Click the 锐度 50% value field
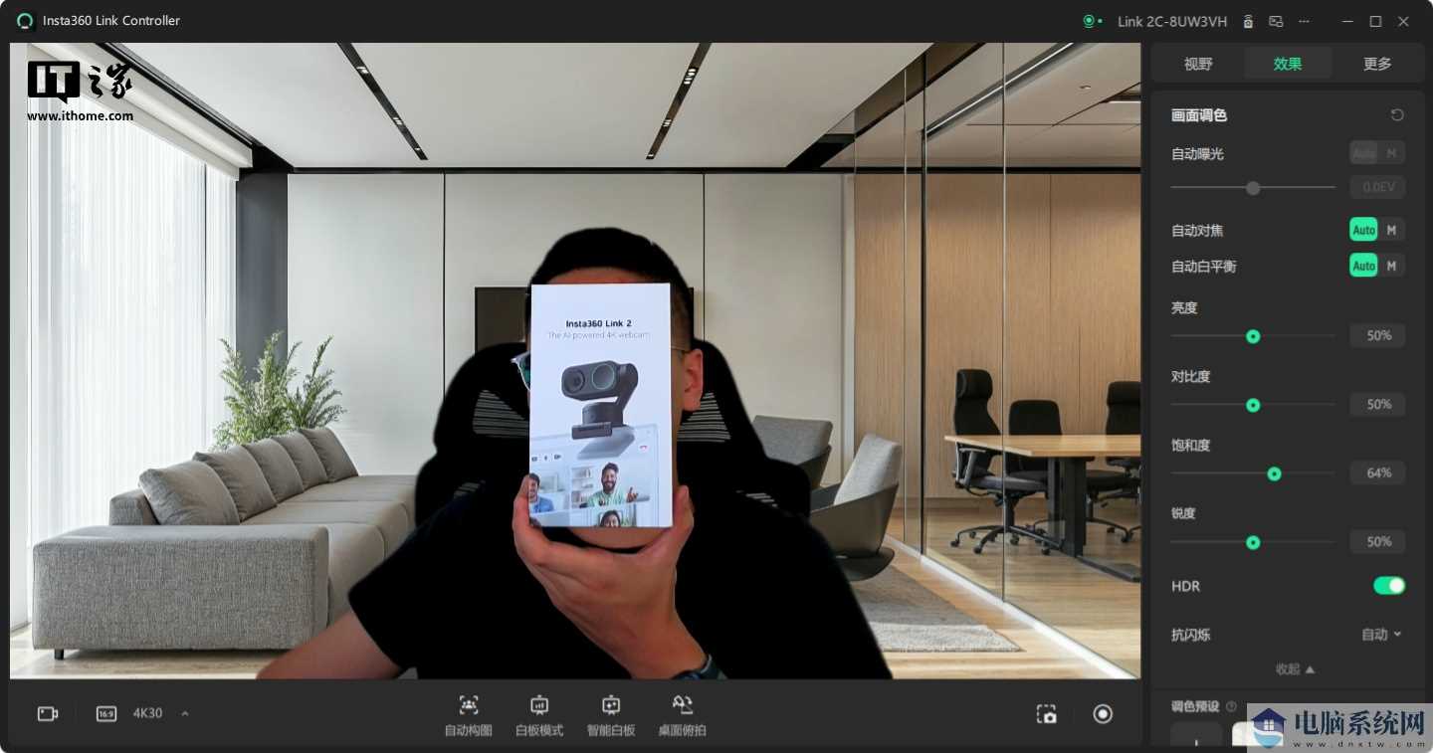Screen dimensions: 1433x753 tap(1377, 542)
